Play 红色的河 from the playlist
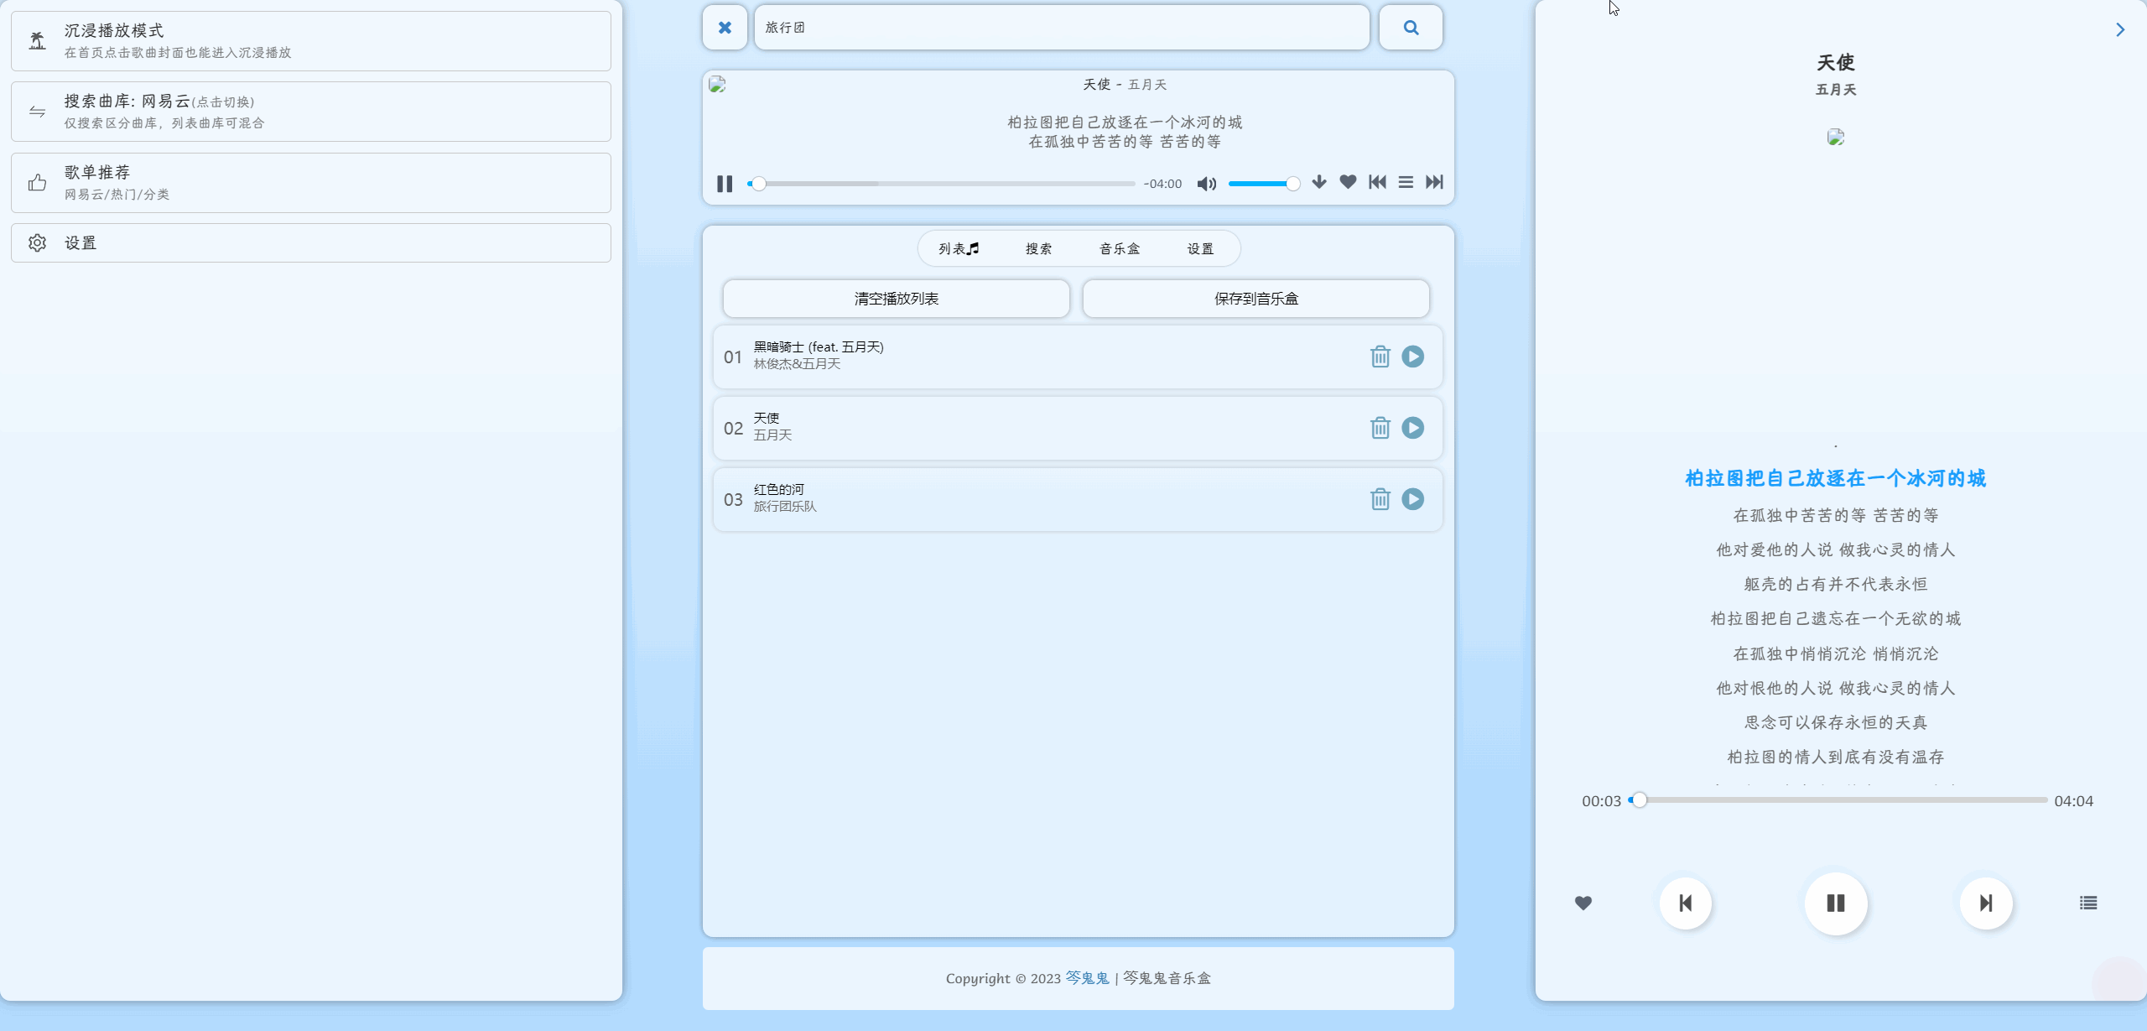 tap(1412, 498)
